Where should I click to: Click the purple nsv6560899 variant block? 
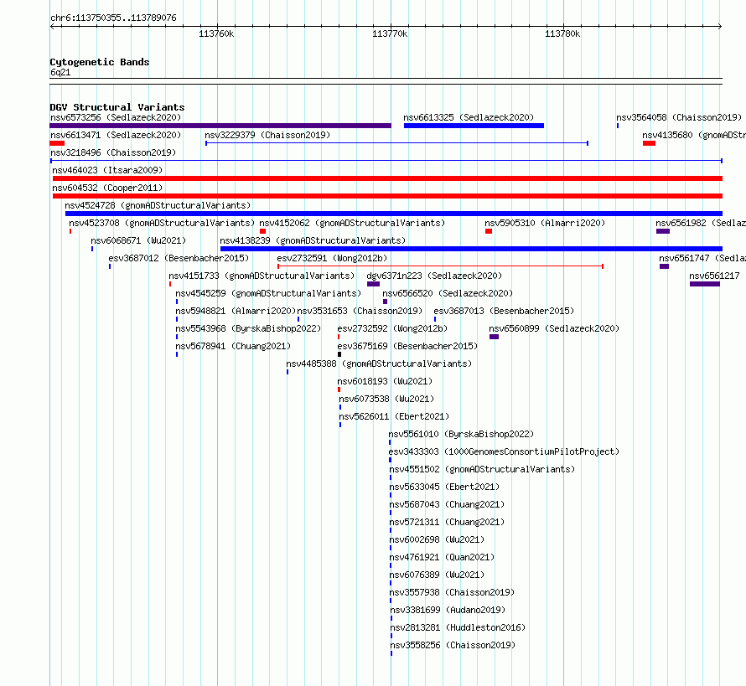pos(495,337)
